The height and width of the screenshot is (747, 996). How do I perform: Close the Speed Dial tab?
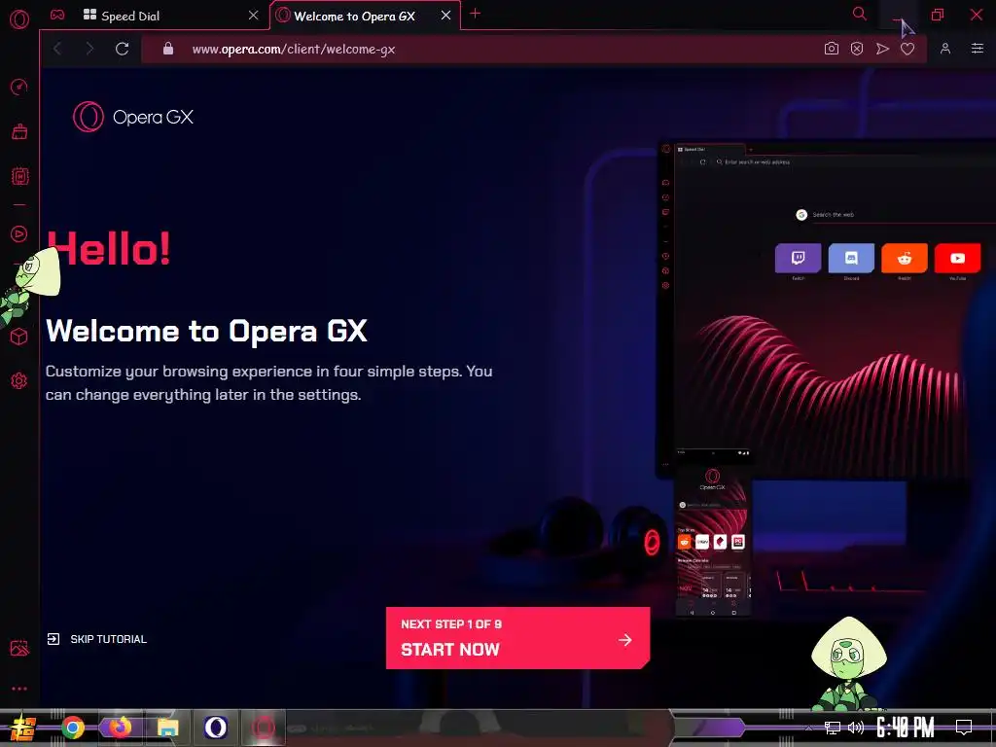click(x=254, y=15)
